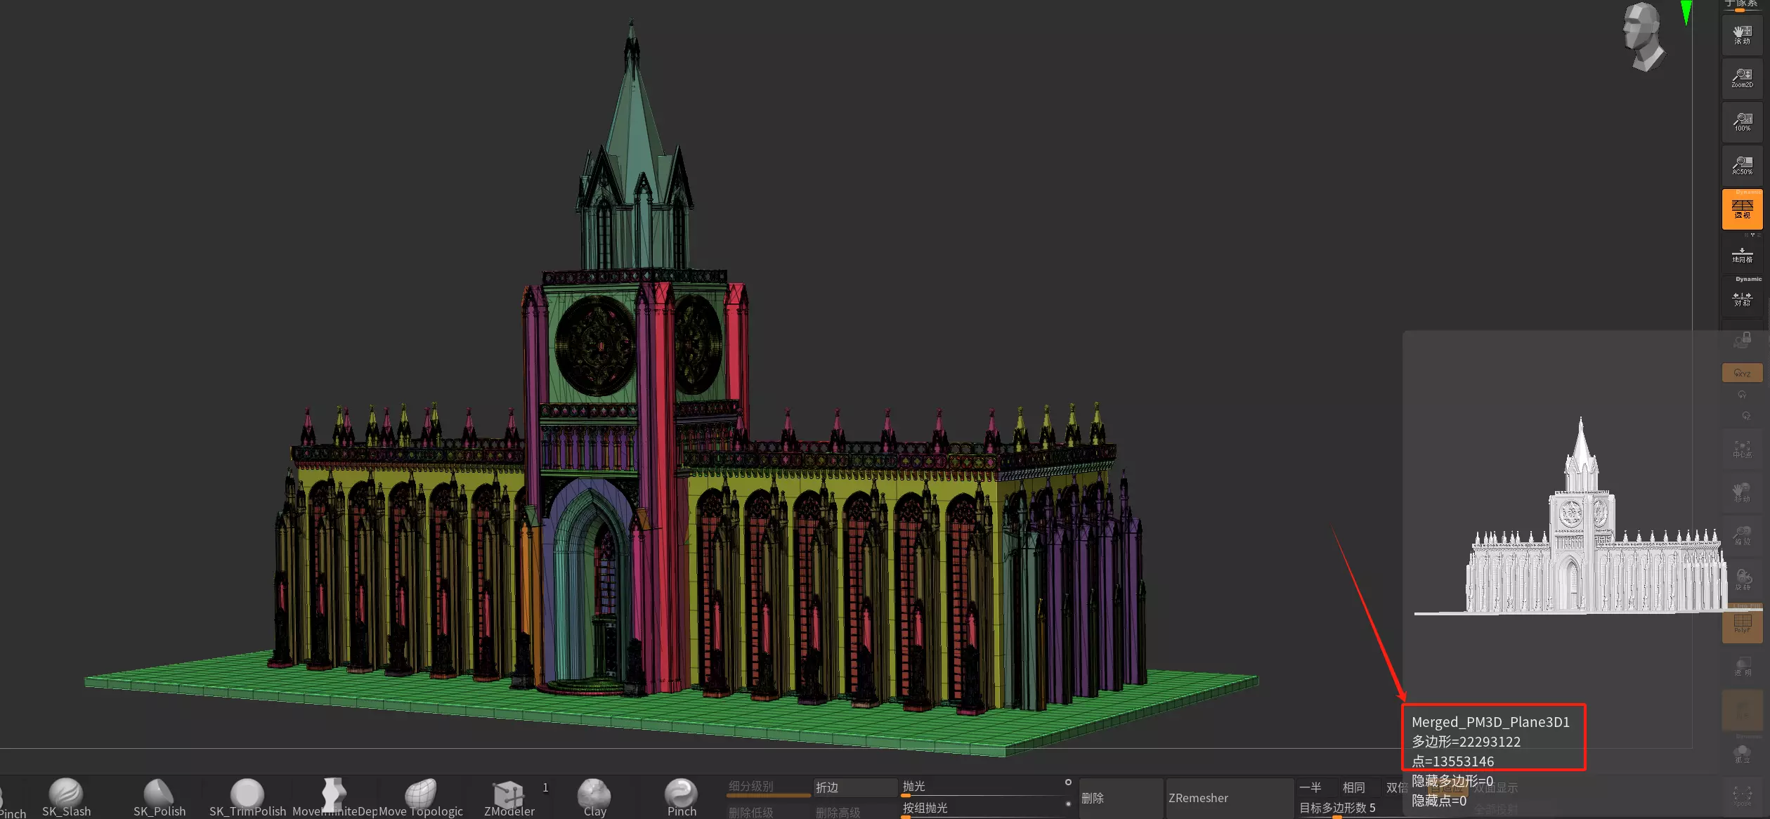The image size is (1770, 819).
Task: Click the Frame center point (中心点) icon
Action: [1742, 449]
